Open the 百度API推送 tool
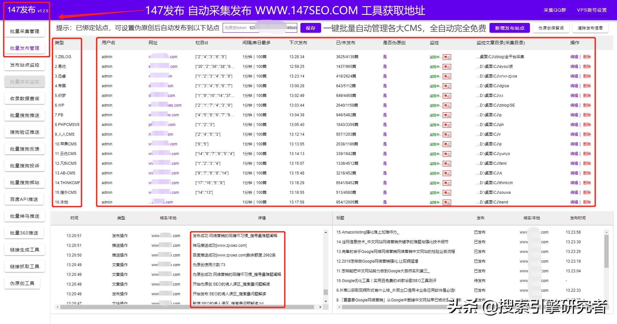The height and width of the screenshot is (324, 617). point(25,199)
